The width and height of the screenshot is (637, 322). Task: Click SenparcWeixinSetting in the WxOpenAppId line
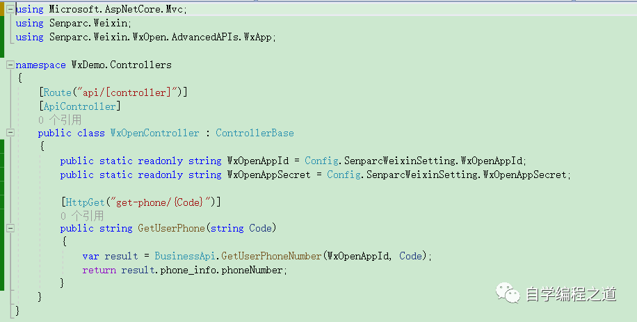click(x=399, y=161)
